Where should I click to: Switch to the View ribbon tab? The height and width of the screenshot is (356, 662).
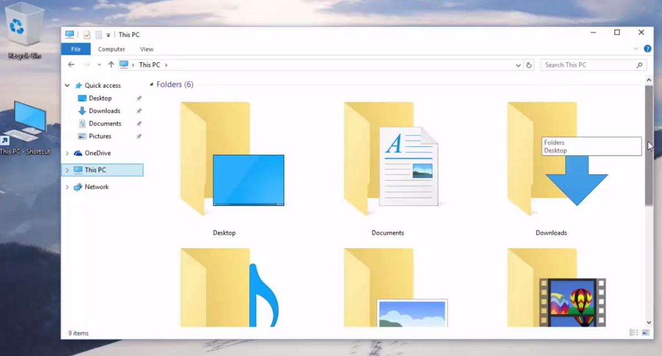coord(146,49)
